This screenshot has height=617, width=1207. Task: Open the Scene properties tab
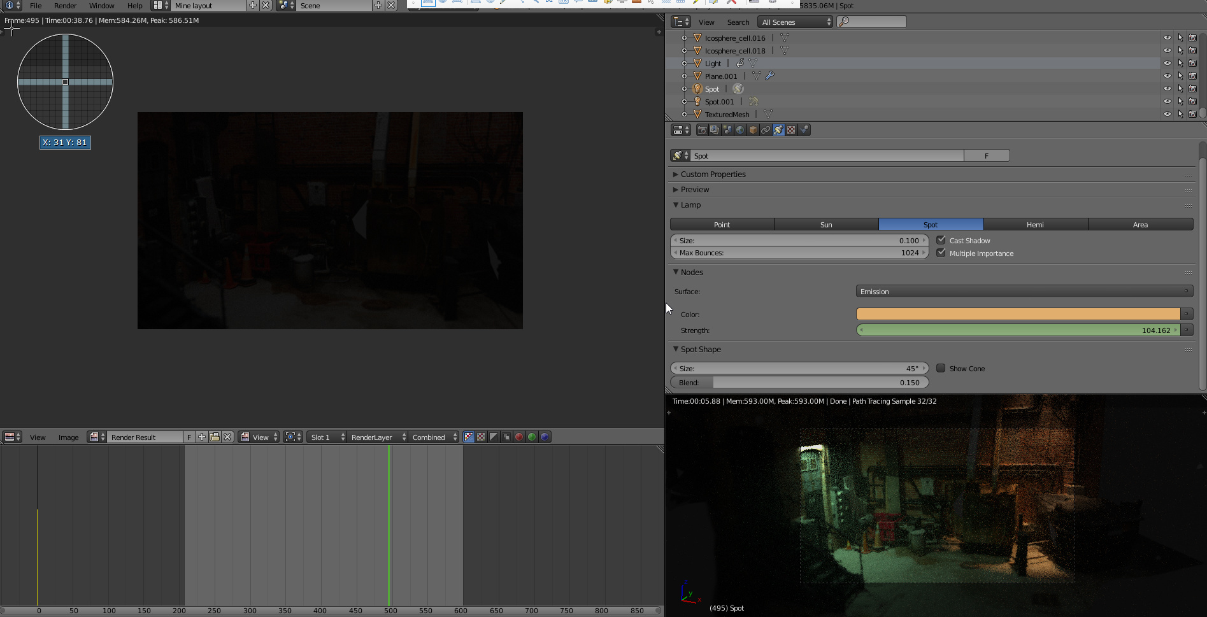coord(727,130)
